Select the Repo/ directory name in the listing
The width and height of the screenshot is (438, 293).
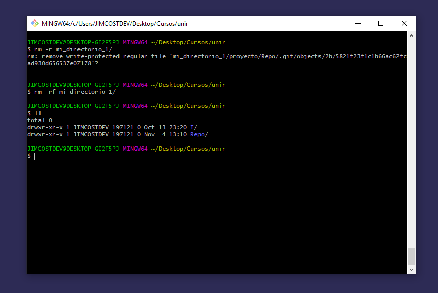tap(198, 134)
